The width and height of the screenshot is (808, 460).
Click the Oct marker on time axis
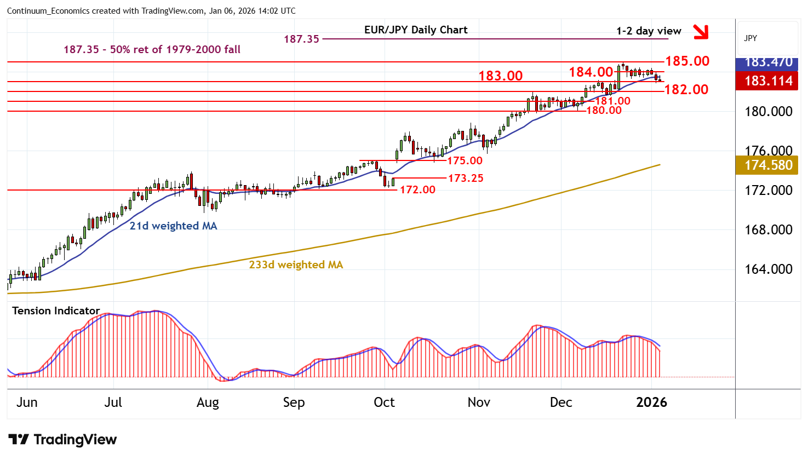(x=384, y=403)
